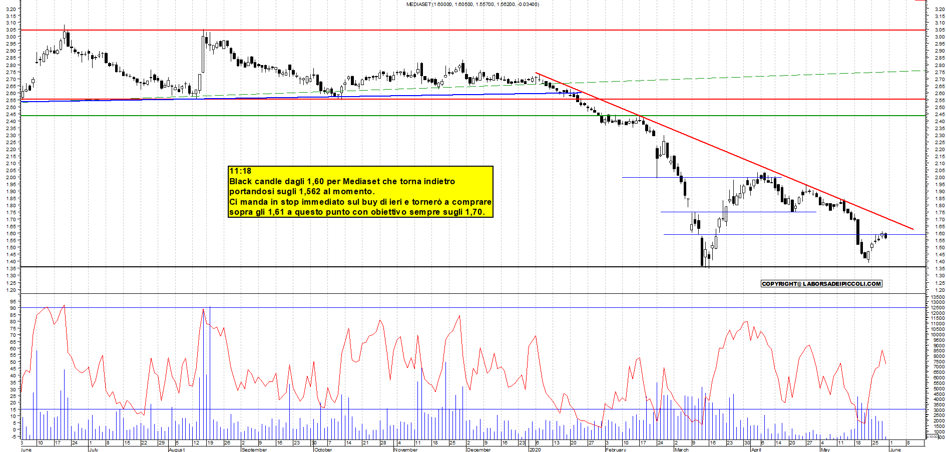The width and height of the screenshot is (946, 452).
Task: Click the February label on the date axis
Action: tap(616, 449)
